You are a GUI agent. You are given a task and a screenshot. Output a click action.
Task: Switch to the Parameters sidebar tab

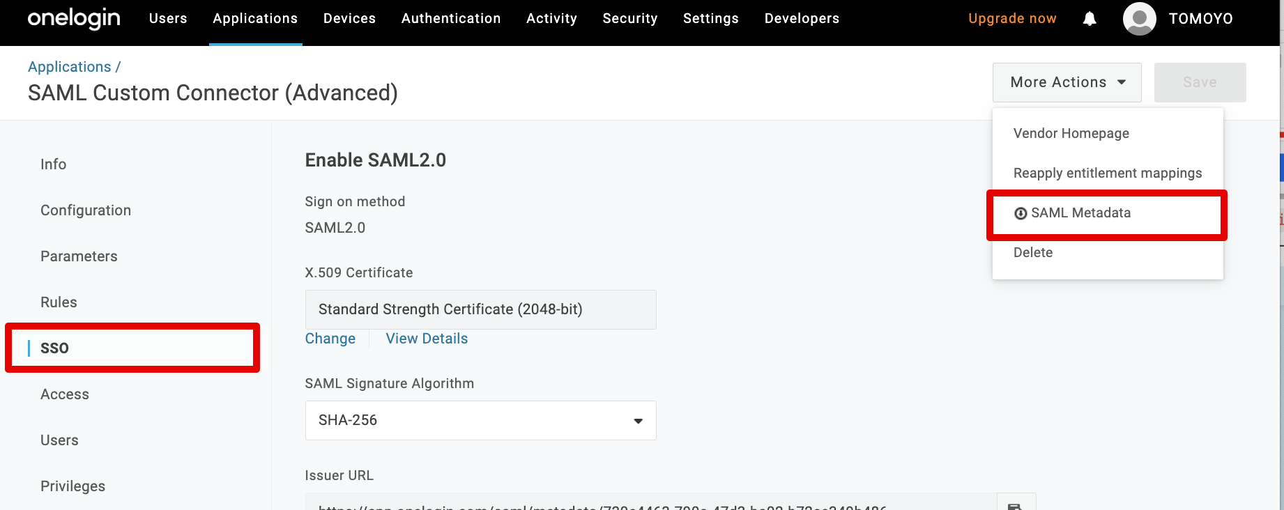tap(79, 256)
